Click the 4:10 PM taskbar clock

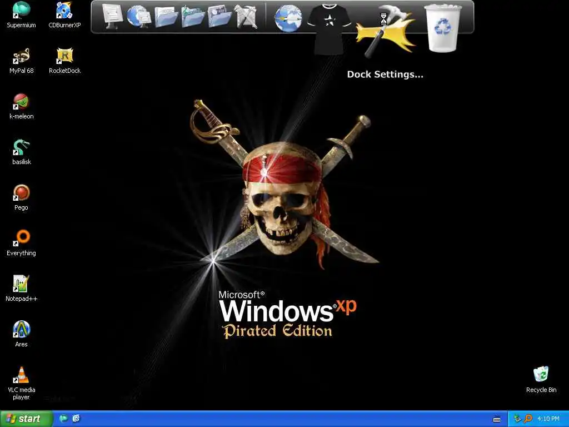tap(548, 419)
